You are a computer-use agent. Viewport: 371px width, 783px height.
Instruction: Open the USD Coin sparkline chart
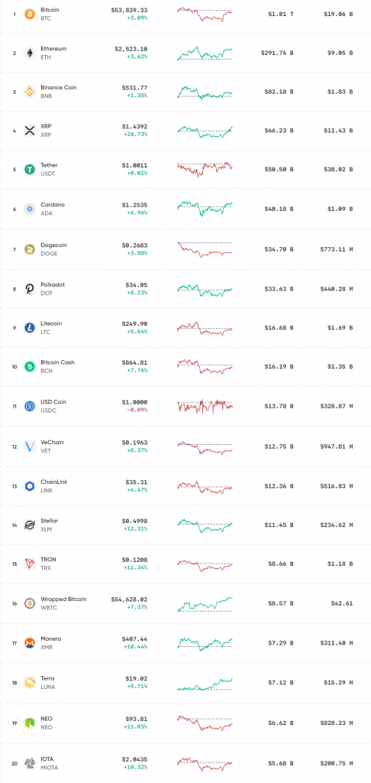click(205, 406)
